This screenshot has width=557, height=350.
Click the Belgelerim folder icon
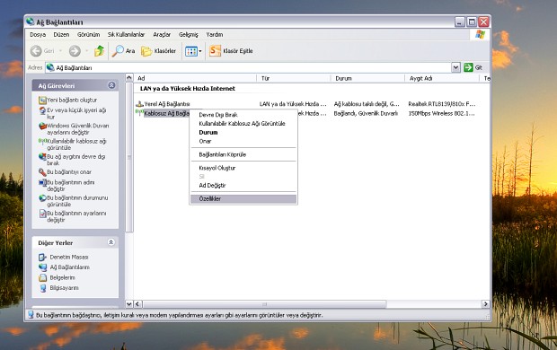42,277
